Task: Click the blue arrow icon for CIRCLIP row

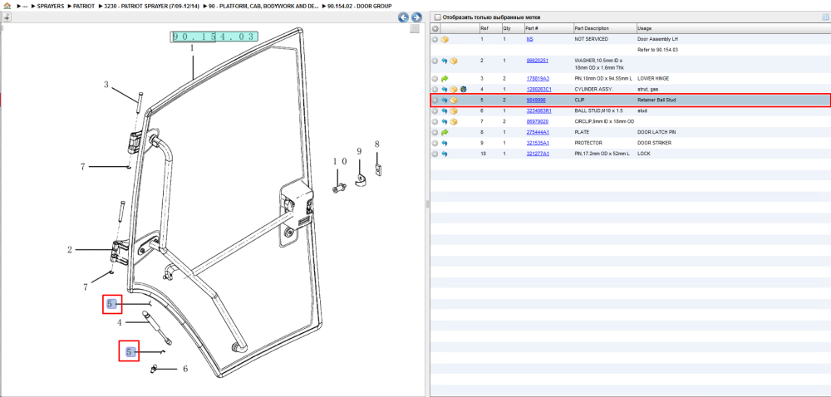Action: 445,122
